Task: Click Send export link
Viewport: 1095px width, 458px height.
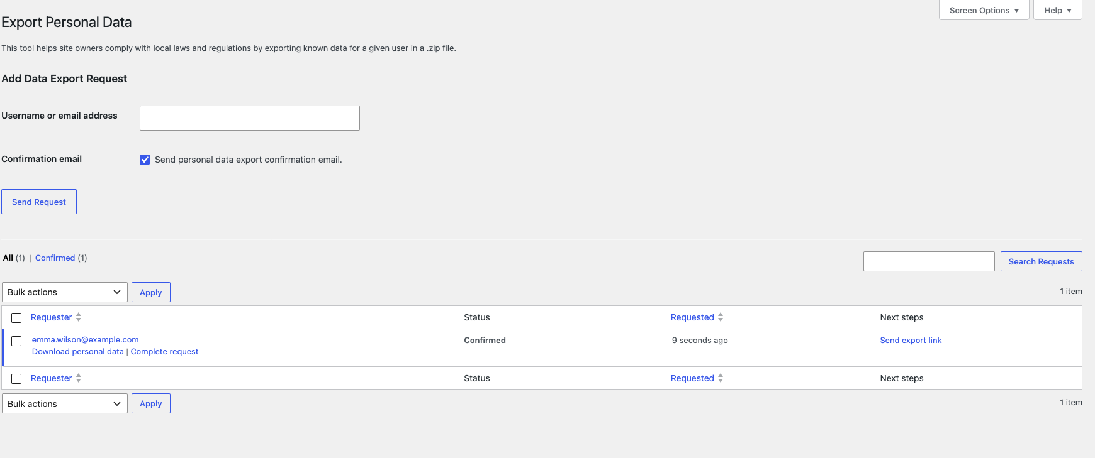Action: 911,341
